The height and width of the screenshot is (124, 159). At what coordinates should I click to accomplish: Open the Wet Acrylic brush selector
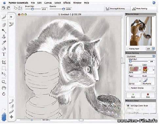tap(149, 81)
